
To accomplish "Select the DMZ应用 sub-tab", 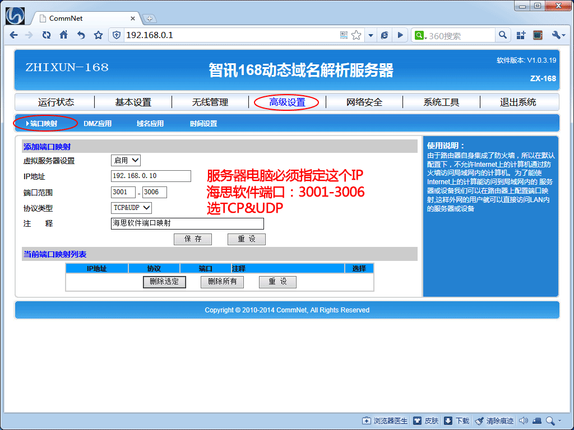I will 98,124.
